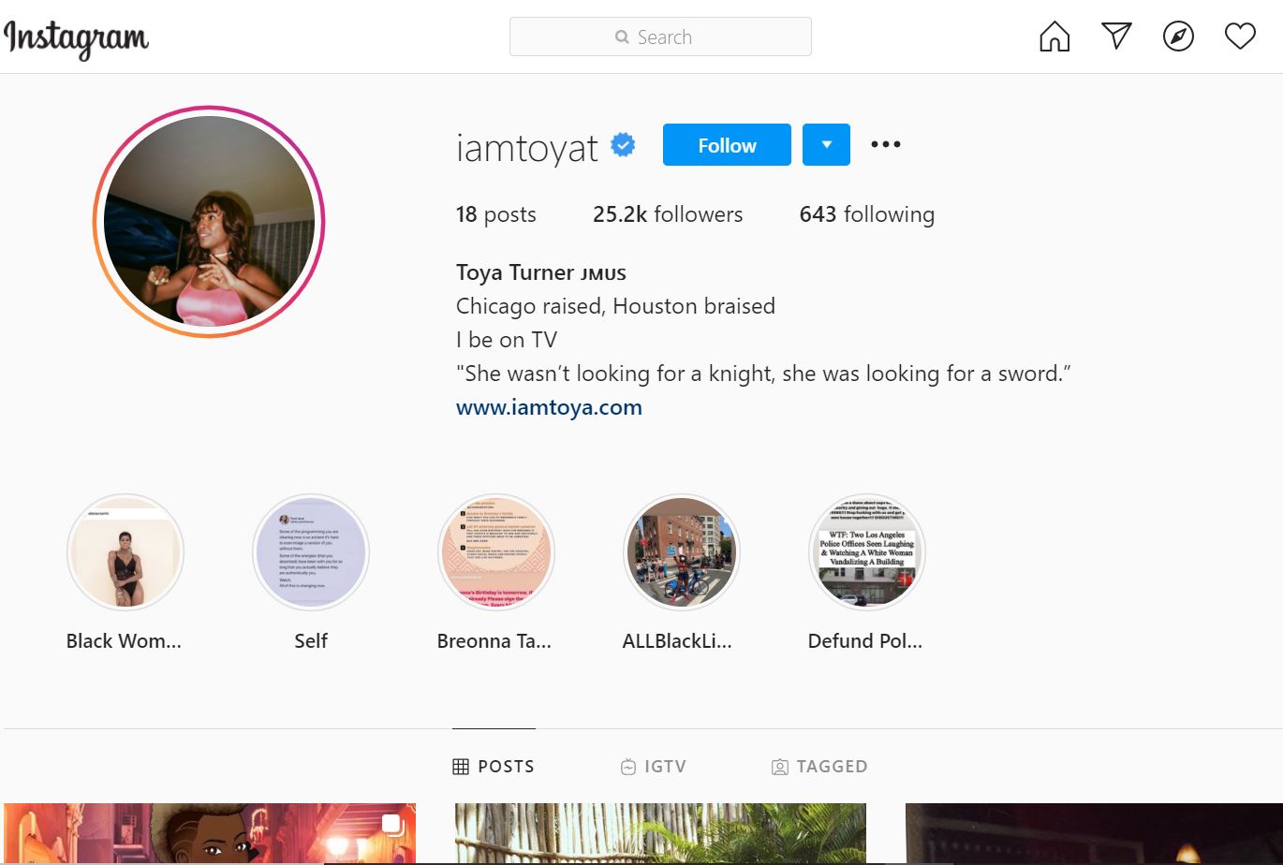Open the Defund Pol... story highlight
Screen dimensions: 1283x865
(x=867, y=552)
